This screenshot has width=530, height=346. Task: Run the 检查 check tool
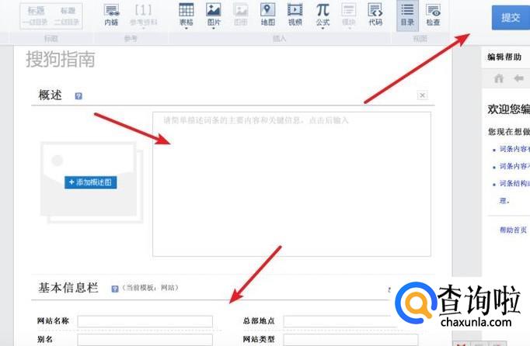click(433, 16)
